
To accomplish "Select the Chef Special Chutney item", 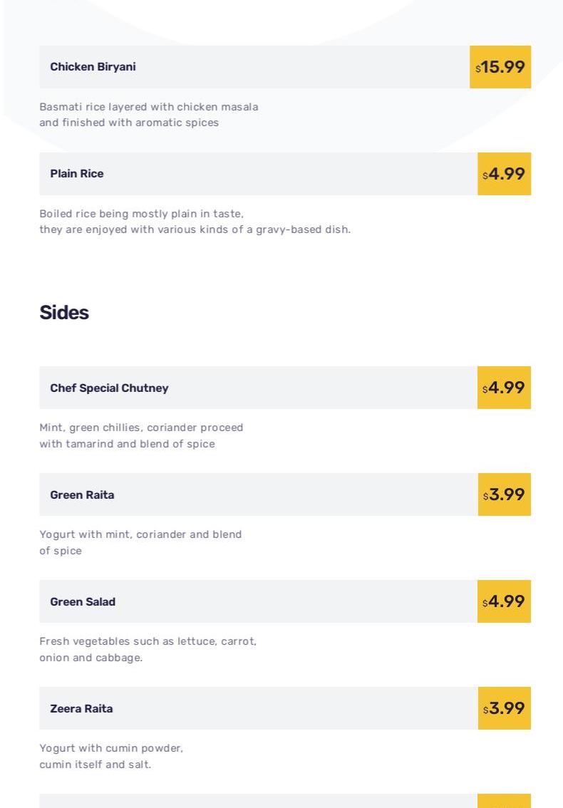I will point(109,388).
